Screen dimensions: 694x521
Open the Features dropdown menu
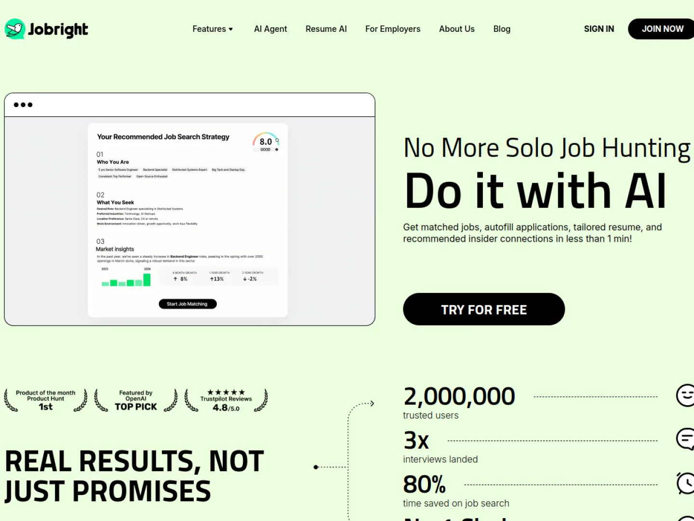[x=213, y=29]
